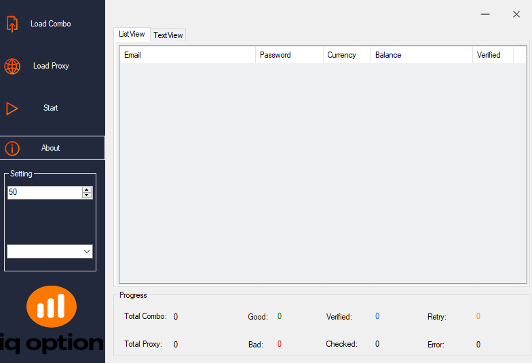Image resolution: width=532 pixels, height=363 pixels.
Task: Click the IQ Option orange logo
Action: click(52, 307)
